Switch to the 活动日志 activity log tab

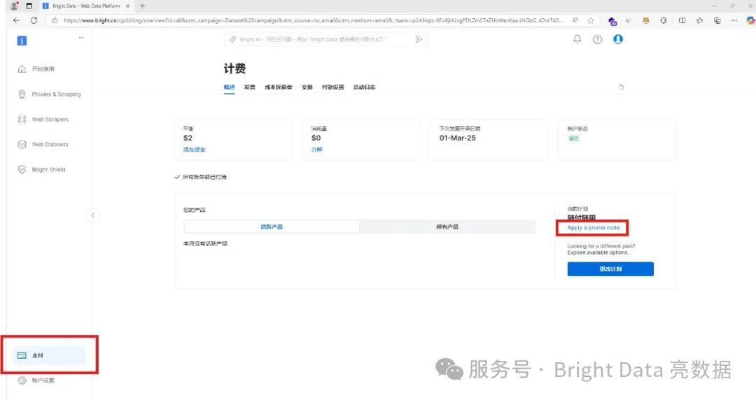364,87
